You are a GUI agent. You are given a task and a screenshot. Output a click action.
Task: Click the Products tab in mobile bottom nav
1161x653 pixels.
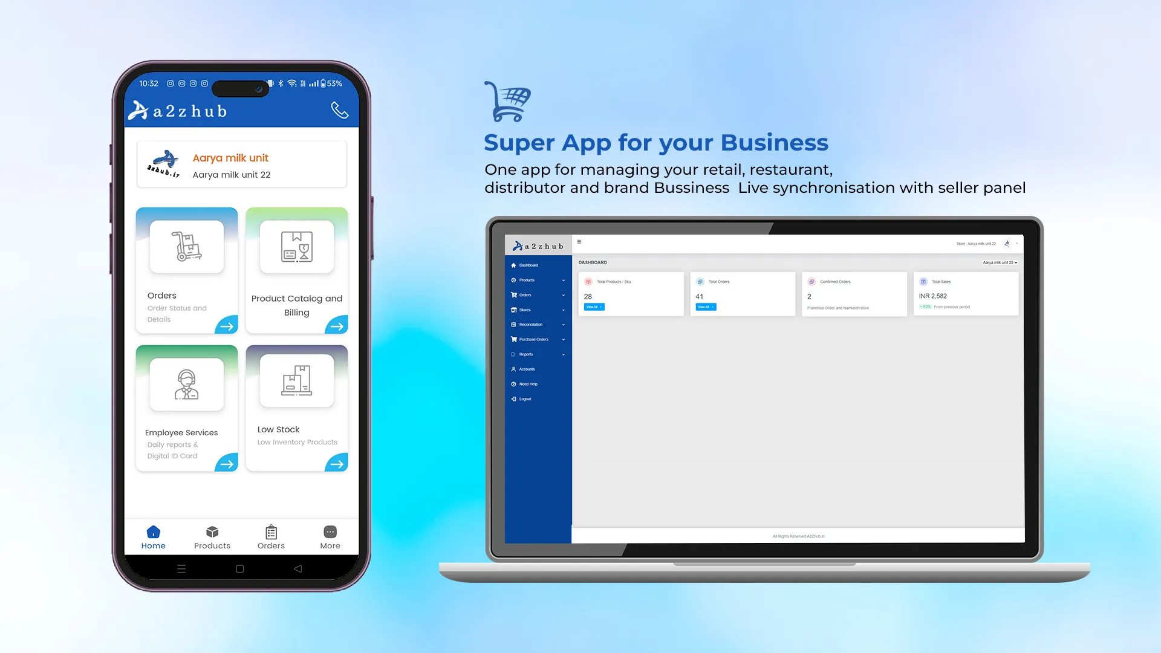tap(211, 536)
